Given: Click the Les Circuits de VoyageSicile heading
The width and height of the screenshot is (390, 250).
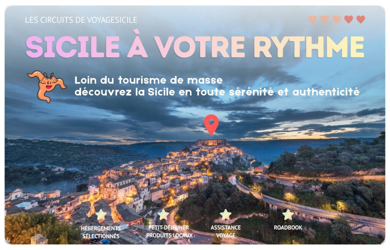Looking at the screenshot, I should (x=81, y=20).
